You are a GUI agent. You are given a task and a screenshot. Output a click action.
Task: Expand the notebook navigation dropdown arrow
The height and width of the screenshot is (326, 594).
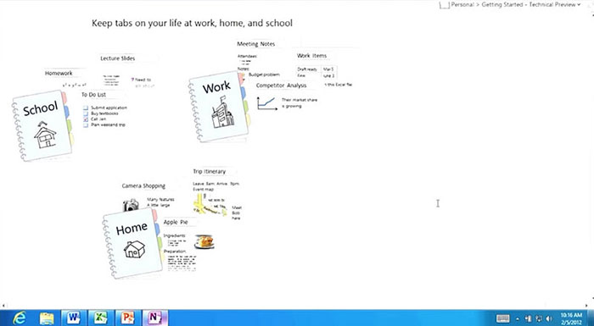579,5
